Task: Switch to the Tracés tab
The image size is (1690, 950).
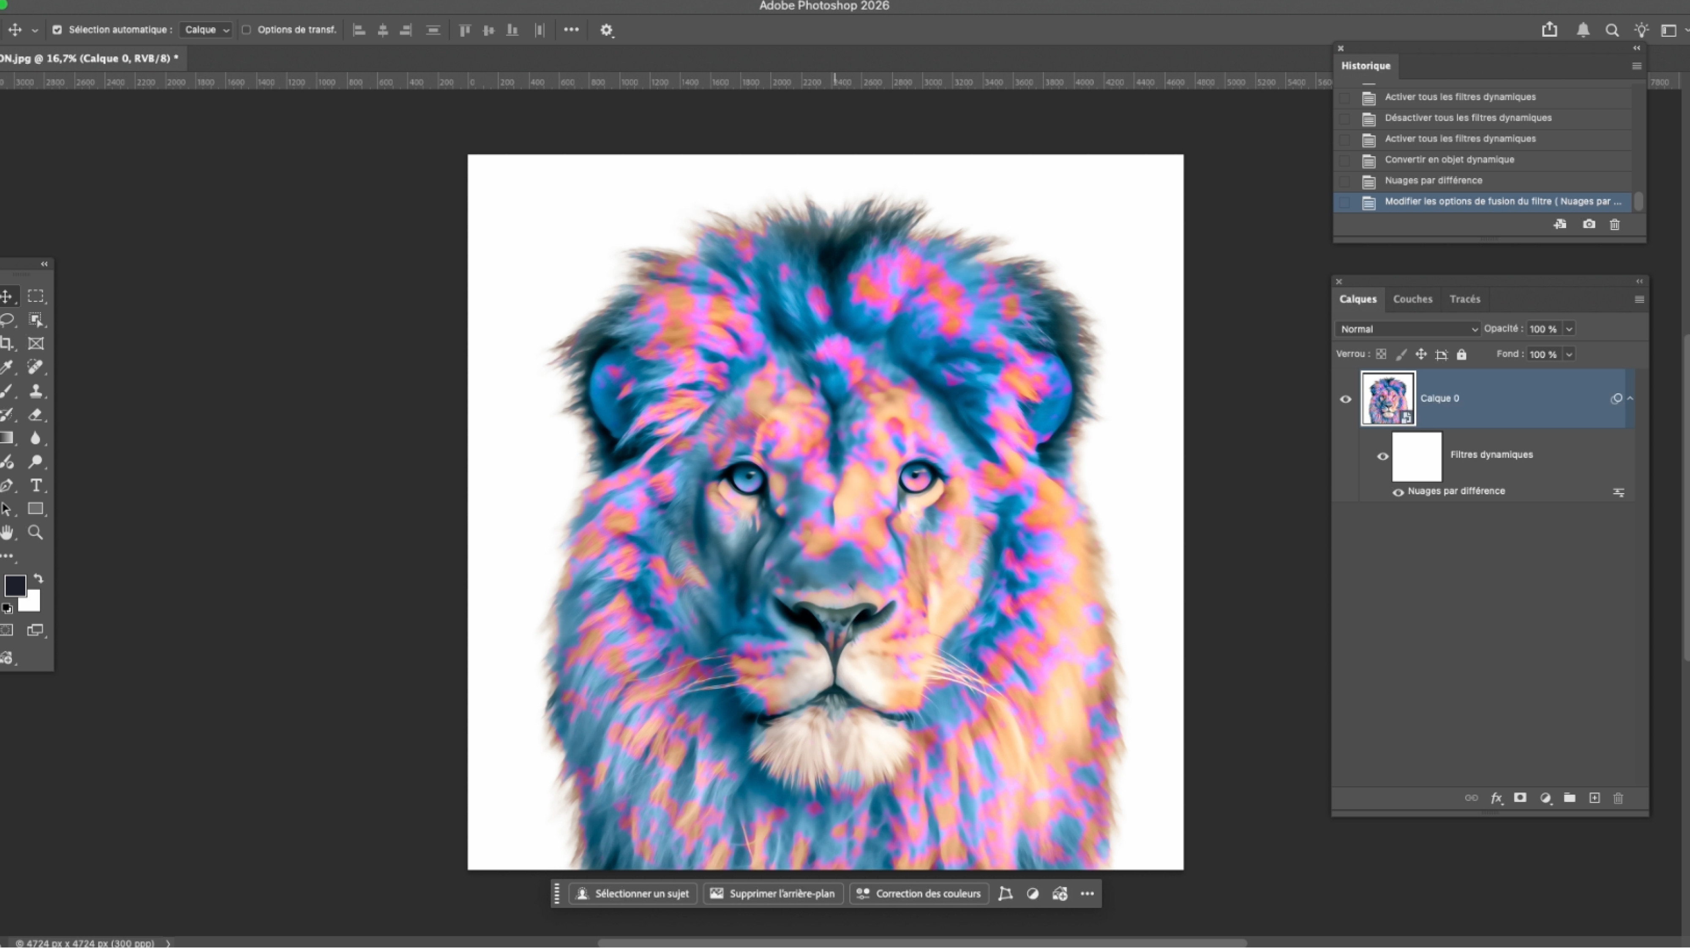Action: 1464,299
